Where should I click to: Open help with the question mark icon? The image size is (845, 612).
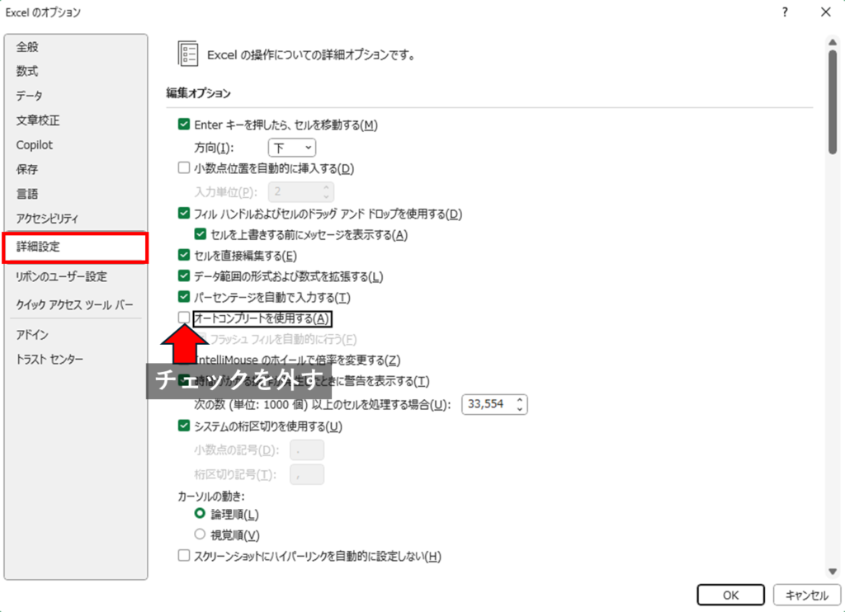[786, 12]
